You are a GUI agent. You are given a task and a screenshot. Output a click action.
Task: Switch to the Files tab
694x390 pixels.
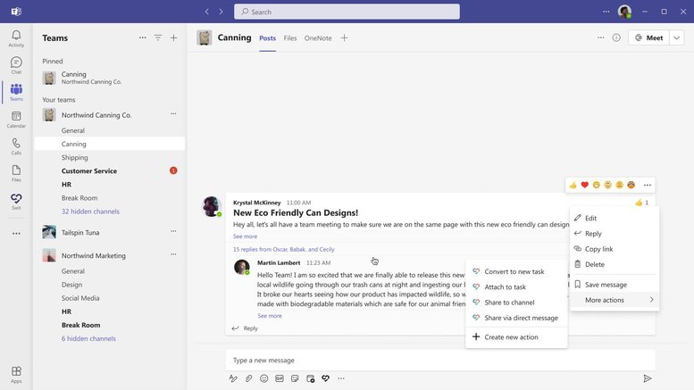pyautogui.click(x=290, y=38)
